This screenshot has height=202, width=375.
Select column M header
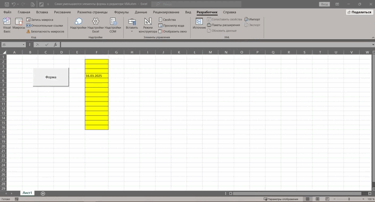(x=210, y=52)
